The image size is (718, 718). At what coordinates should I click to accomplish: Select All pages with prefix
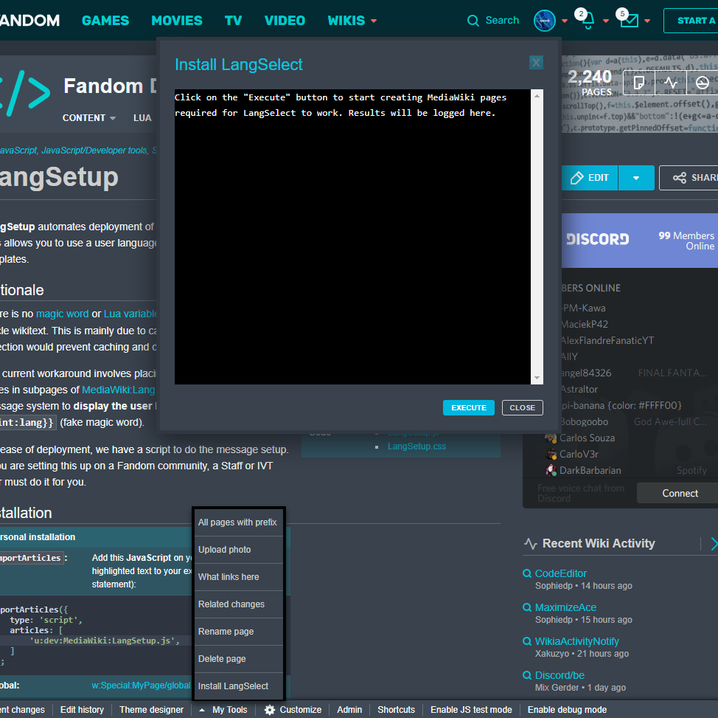pos(237,522)
